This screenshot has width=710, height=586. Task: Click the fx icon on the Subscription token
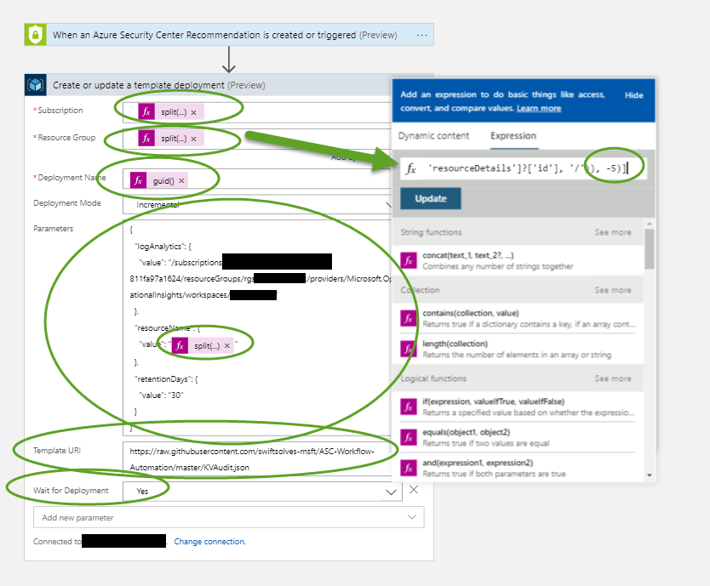click(146, 111)
